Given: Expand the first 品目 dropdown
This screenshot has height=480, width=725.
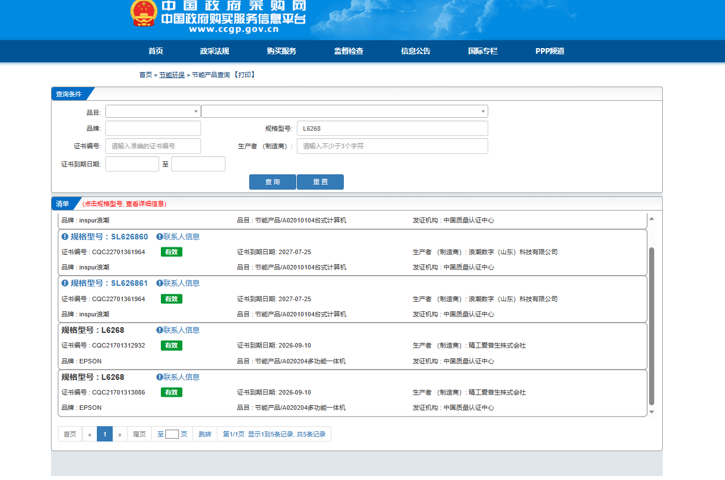Looking at the screenshot, I should [153, 112].
